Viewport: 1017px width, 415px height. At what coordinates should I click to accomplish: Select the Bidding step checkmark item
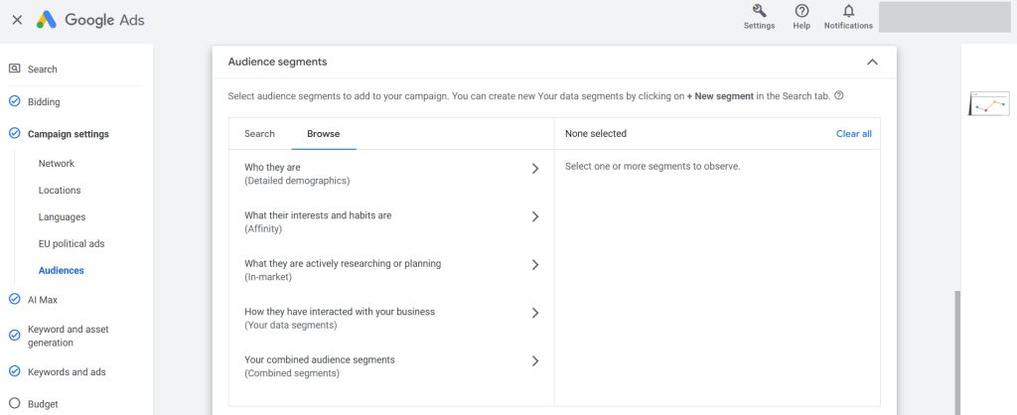[15, 101]
